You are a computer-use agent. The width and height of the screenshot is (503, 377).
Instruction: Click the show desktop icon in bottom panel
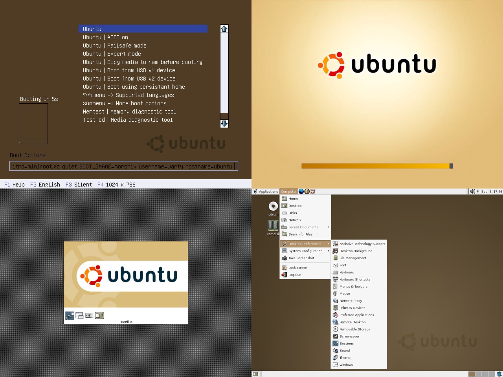pyautogui.click(x=255, y=374)
